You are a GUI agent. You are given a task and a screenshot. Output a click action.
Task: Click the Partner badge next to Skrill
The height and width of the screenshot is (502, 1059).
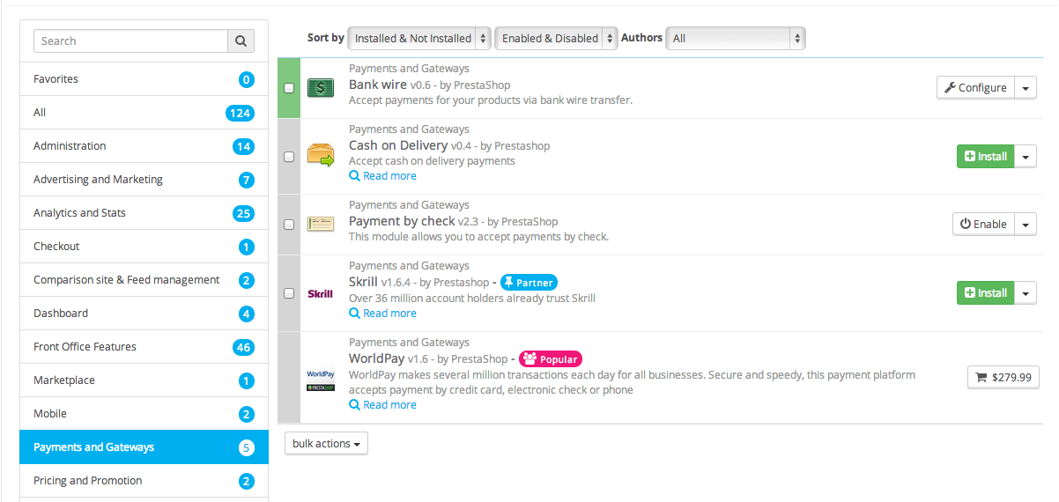click(529, 283)
